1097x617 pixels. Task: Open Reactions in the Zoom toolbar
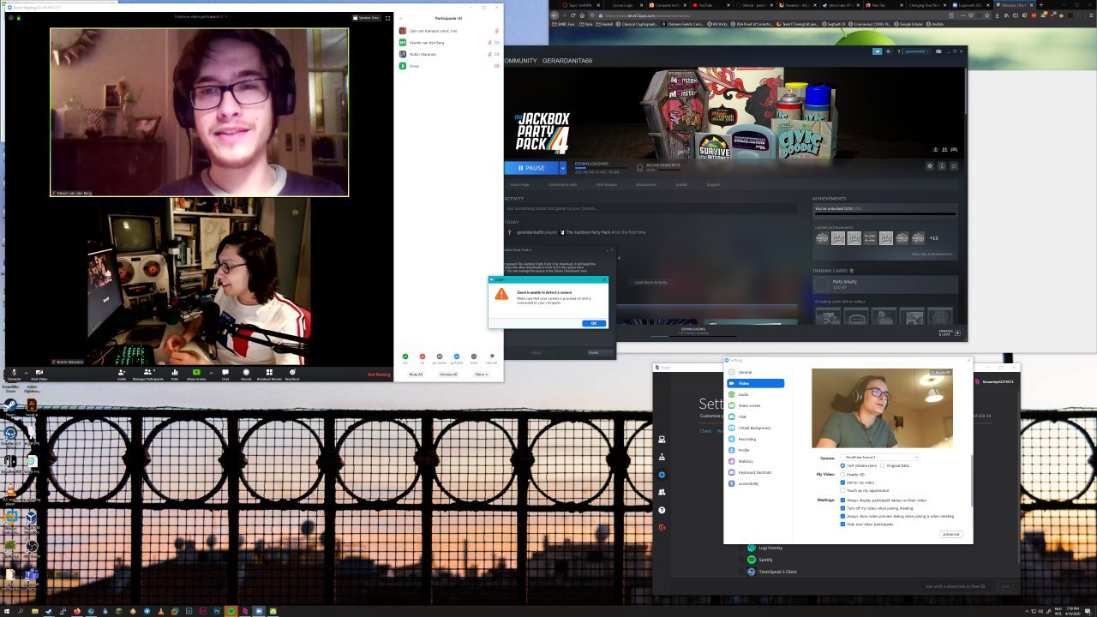tap(292, 372)
